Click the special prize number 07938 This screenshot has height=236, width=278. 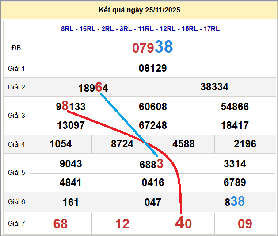pos(152,47)
